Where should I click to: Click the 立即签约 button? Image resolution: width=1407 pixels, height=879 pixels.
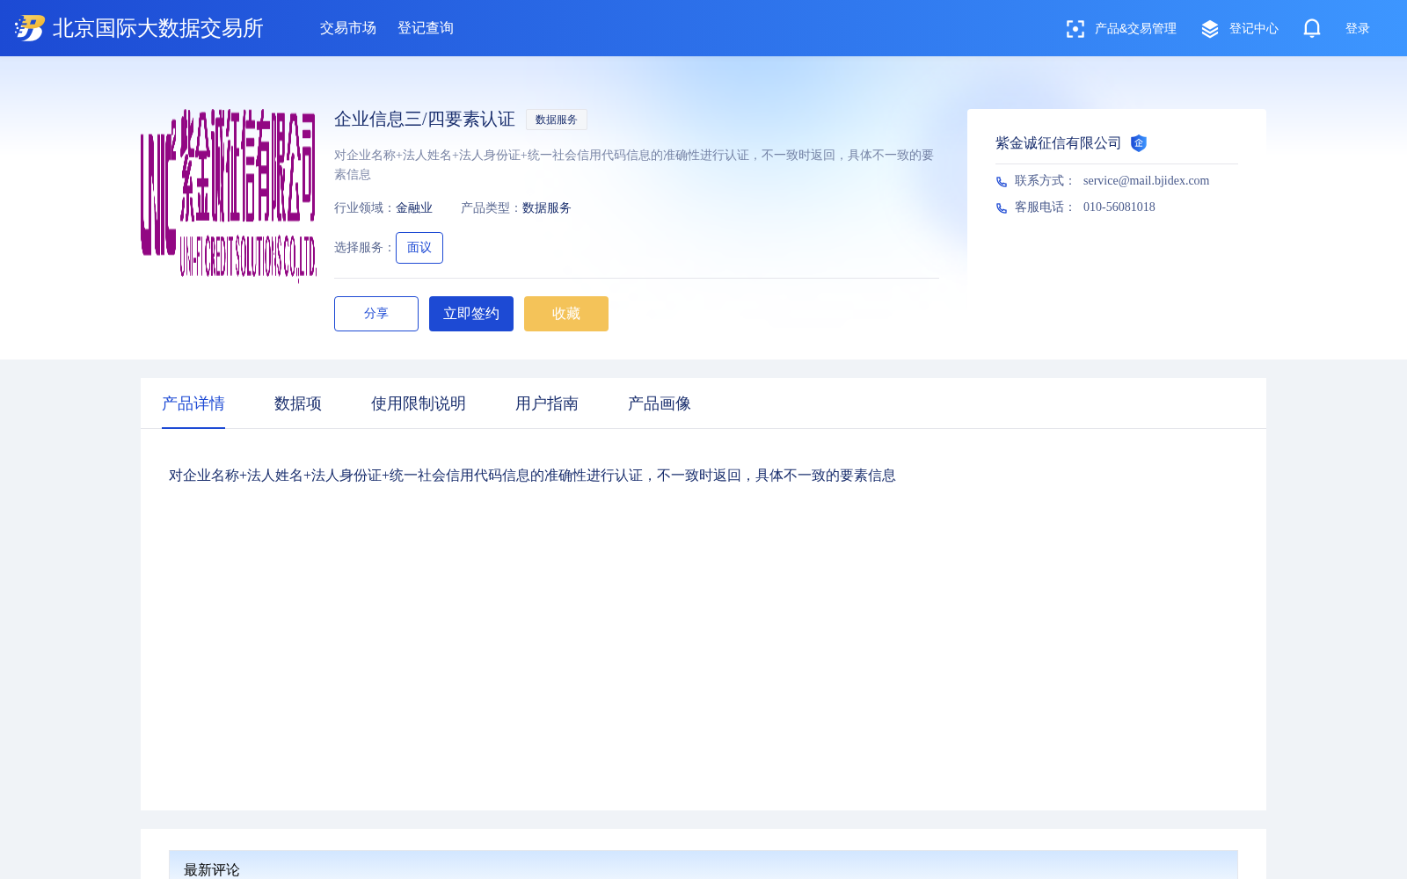click(471, 314)
